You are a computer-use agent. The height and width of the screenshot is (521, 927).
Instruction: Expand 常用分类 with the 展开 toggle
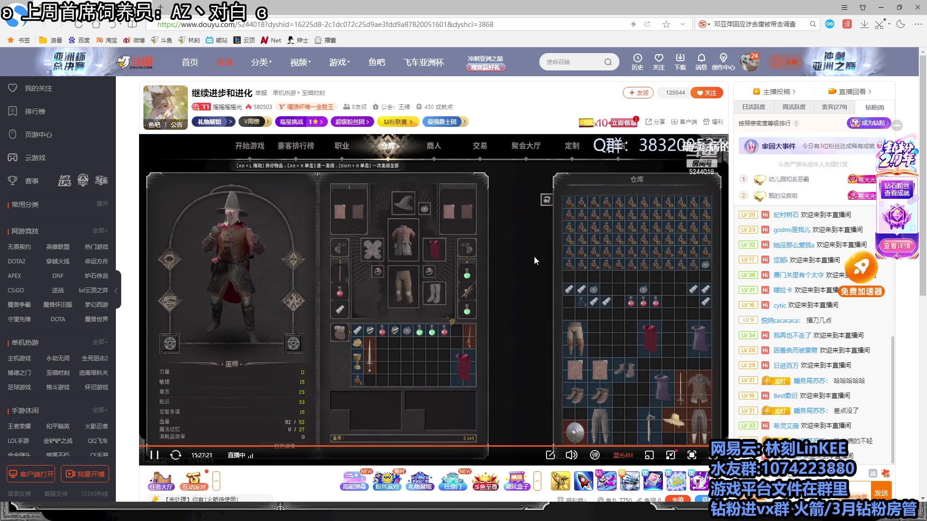102,204
